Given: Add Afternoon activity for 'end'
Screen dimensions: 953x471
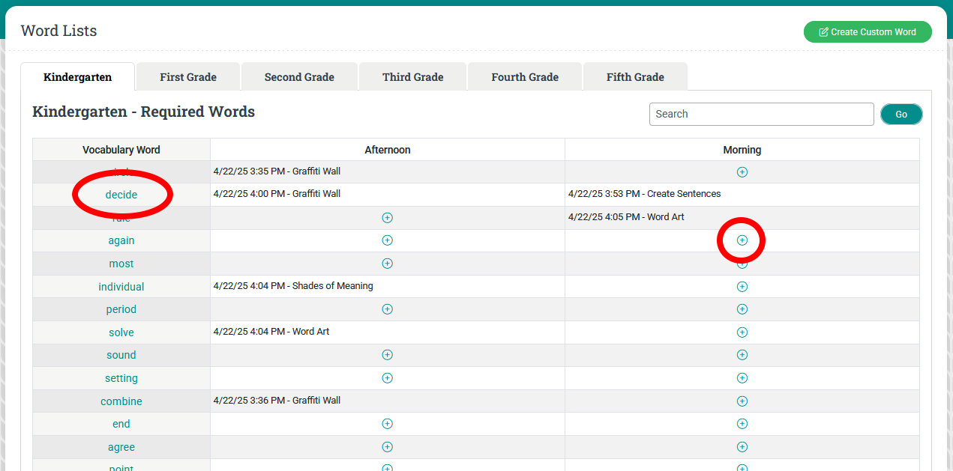Looking at the screenshot, I should 387,424.
